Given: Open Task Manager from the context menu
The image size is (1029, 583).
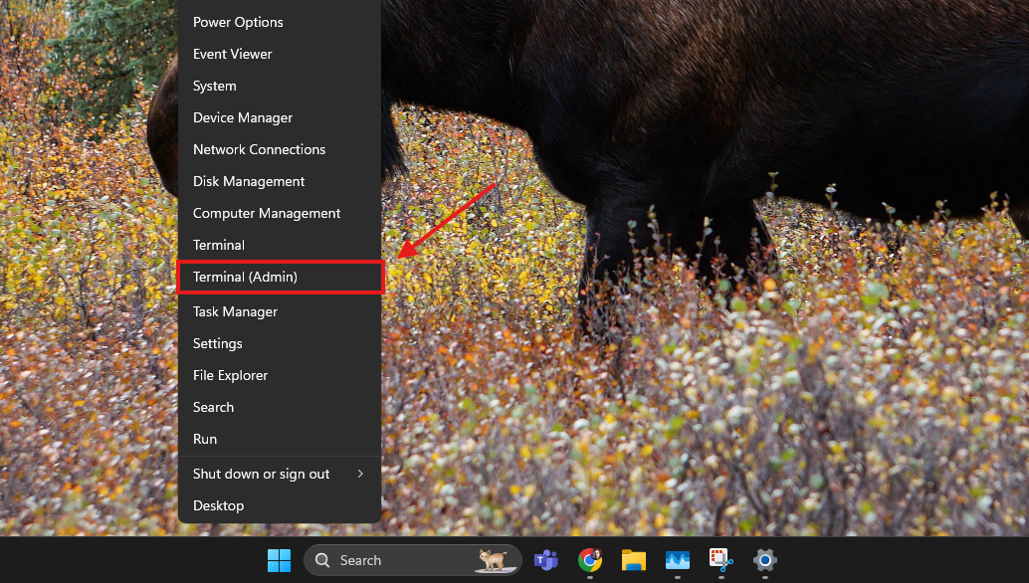Looking at the screenshot, I should [x=235, y=311].
